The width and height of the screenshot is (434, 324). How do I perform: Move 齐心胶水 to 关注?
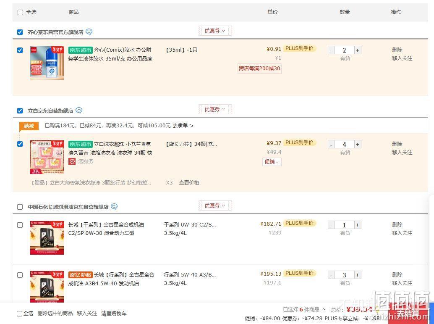[x=402, y=58]
